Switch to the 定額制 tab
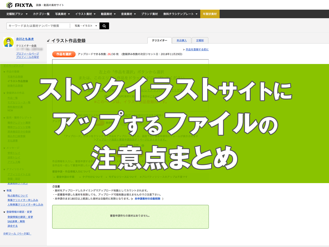 (x=200, y=40)
